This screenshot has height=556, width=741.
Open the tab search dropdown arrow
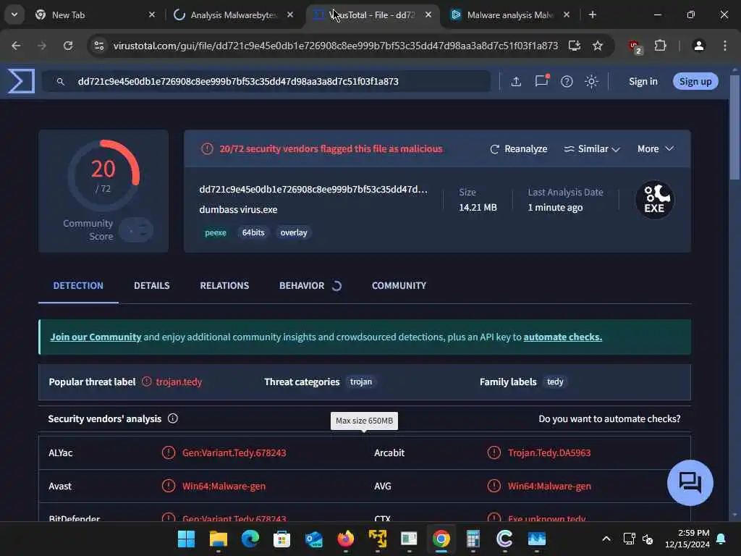pos(14,14)
